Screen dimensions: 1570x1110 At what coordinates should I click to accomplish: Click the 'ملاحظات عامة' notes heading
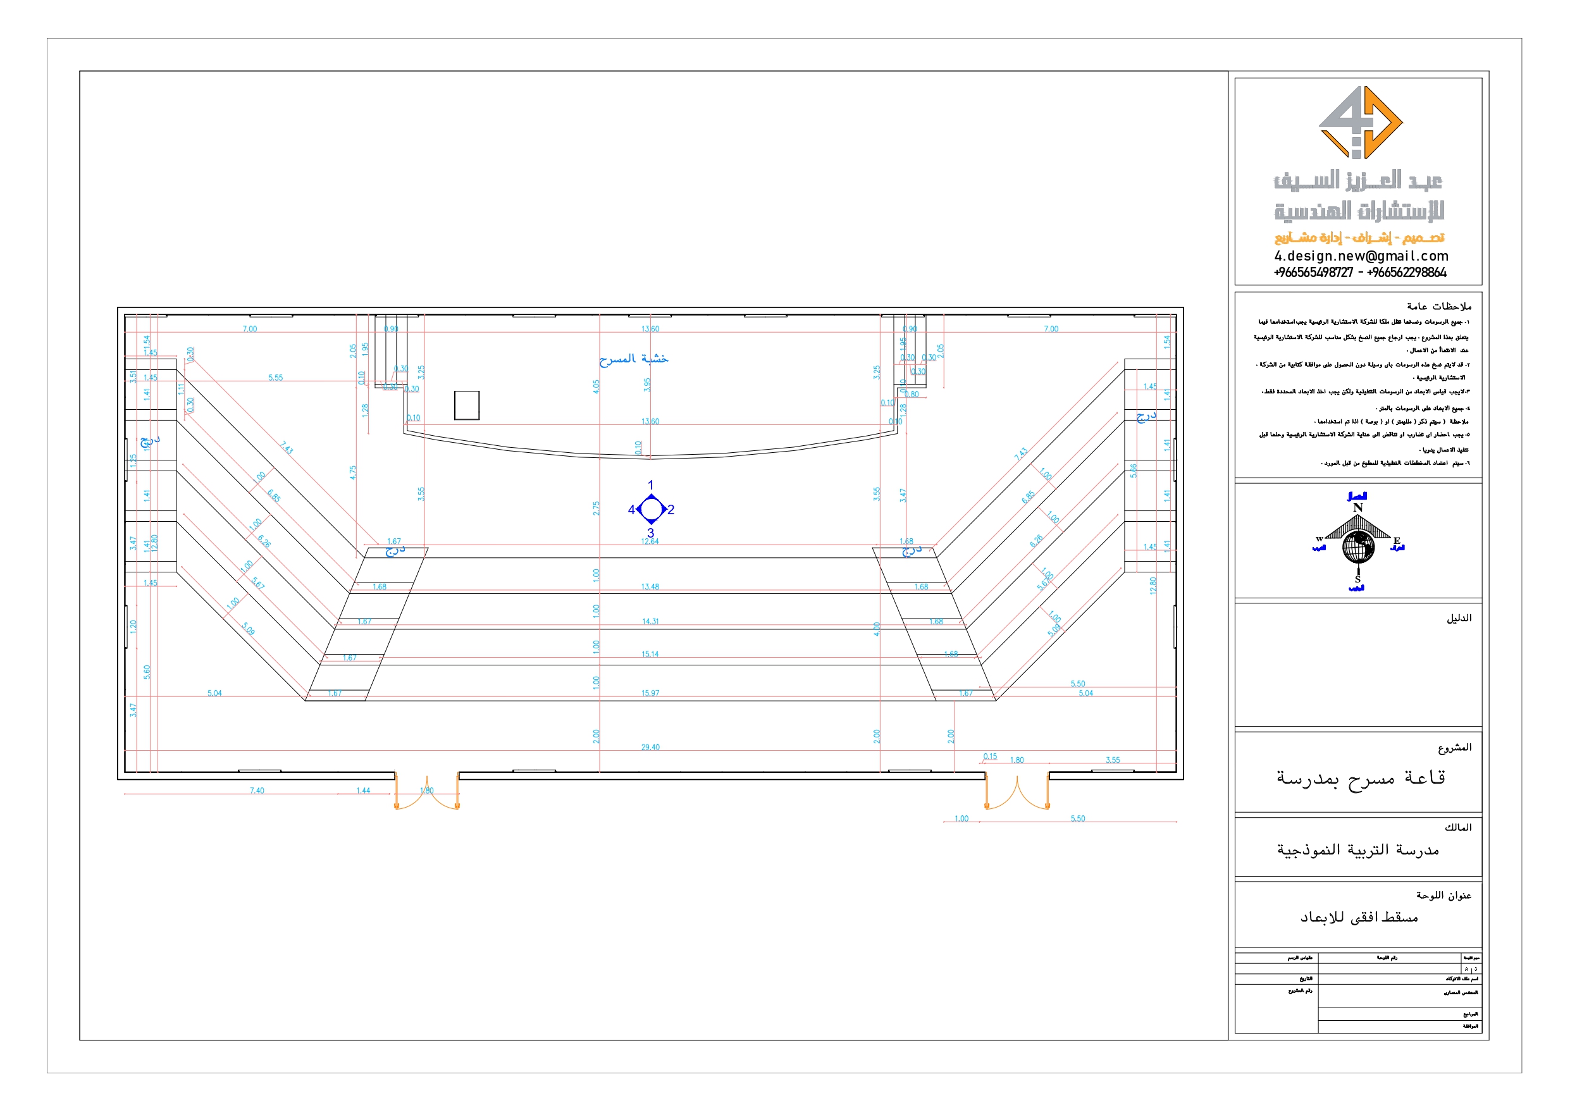[x=1438, y=306]
